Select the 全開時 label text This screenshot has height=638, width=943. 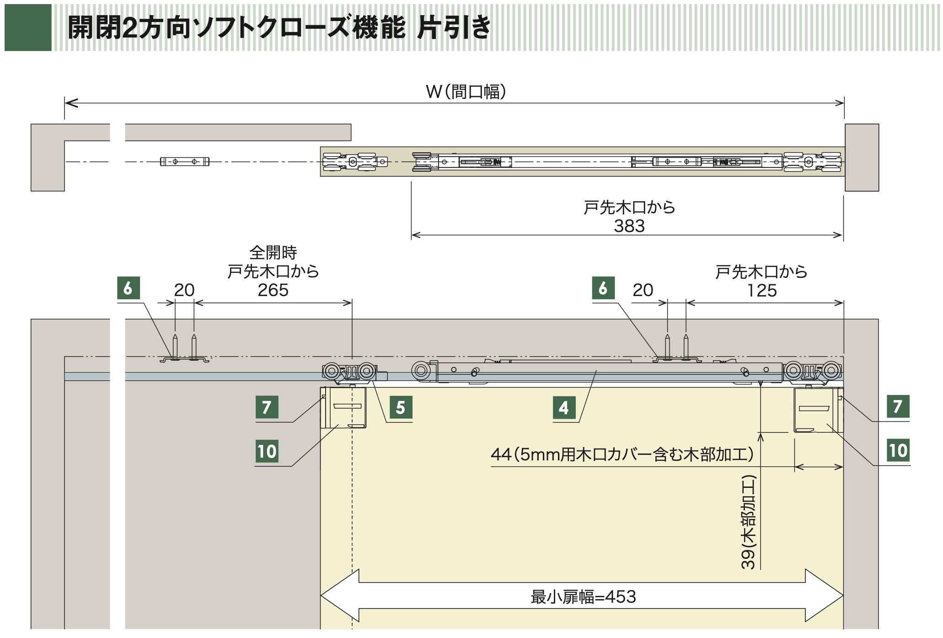click(273, 253)
